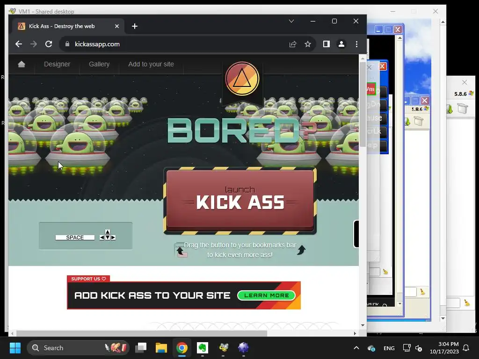Open the 3:04 PM clock and calendar
Image resolution: width=479 pixels, height=359 pixels.
pyautogui.click(x=444, y=348)
